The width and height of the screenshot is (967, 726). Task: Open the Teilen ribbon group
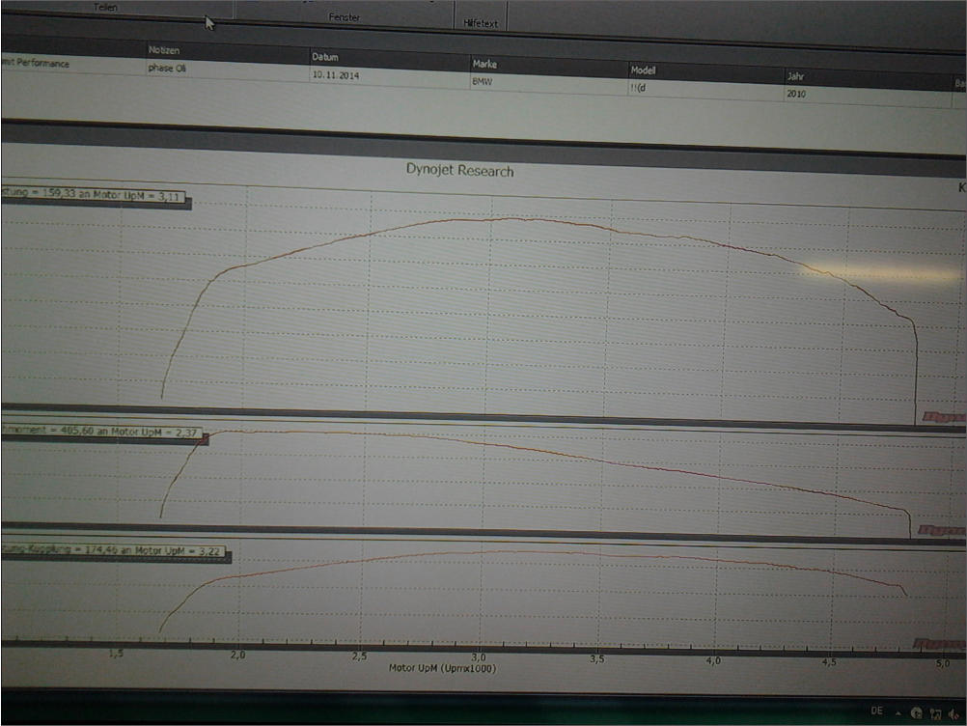click(105, 8)
